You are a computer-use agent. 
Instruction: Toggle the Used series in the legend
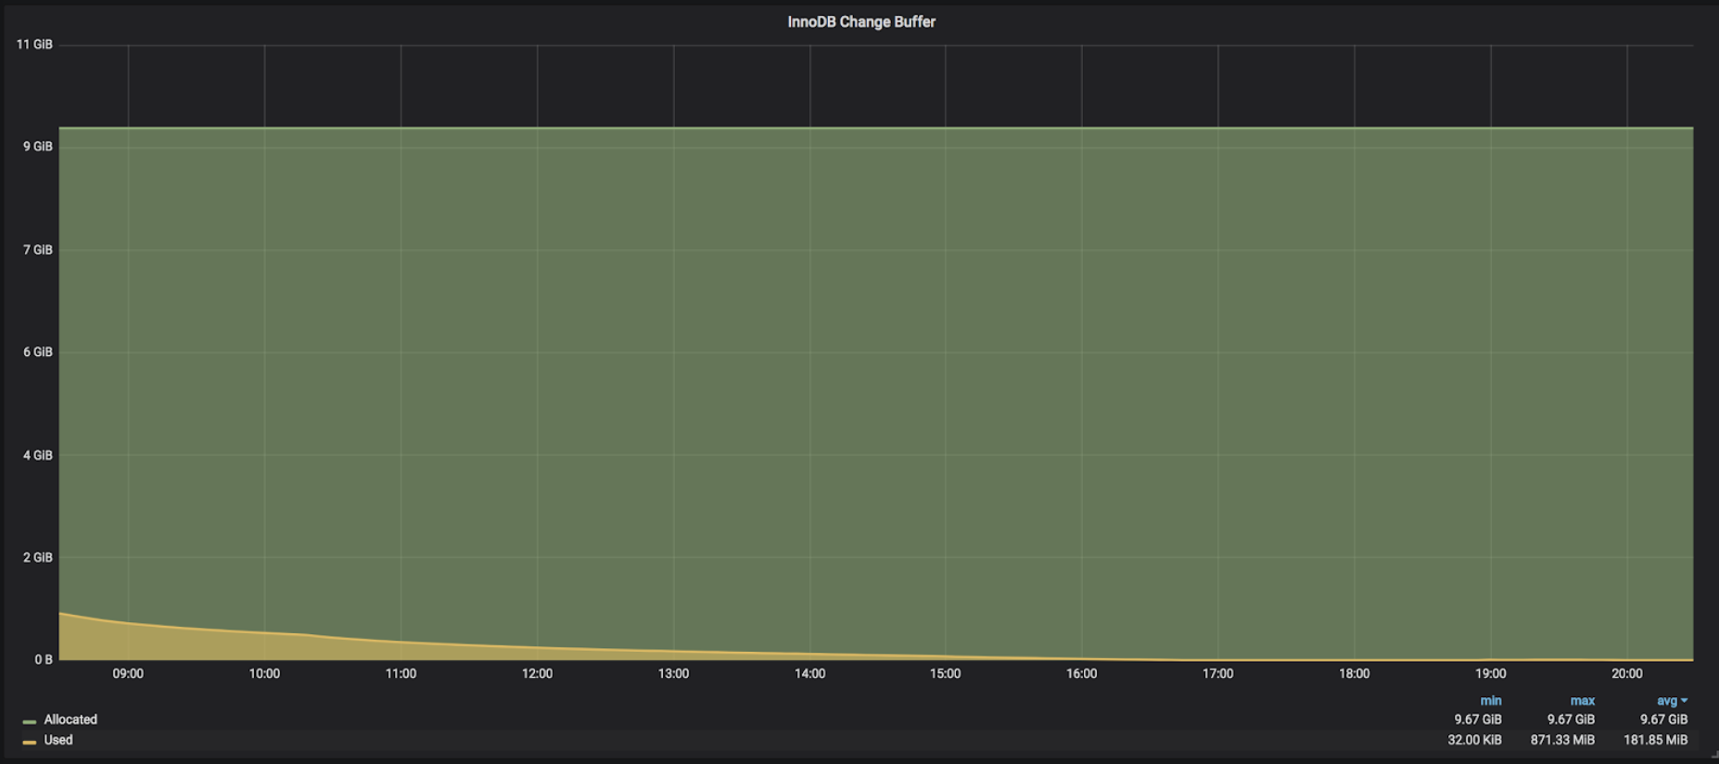tap(58, 740)
